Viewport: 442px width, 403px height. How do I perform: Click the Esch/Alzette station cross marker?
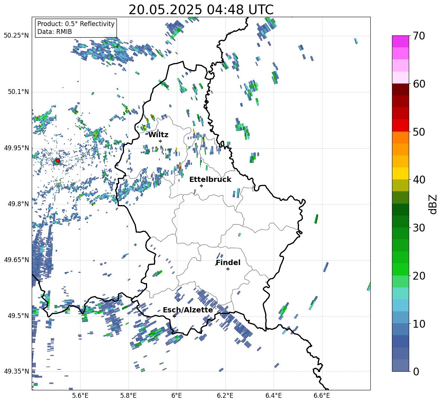[x=174, y=316]
